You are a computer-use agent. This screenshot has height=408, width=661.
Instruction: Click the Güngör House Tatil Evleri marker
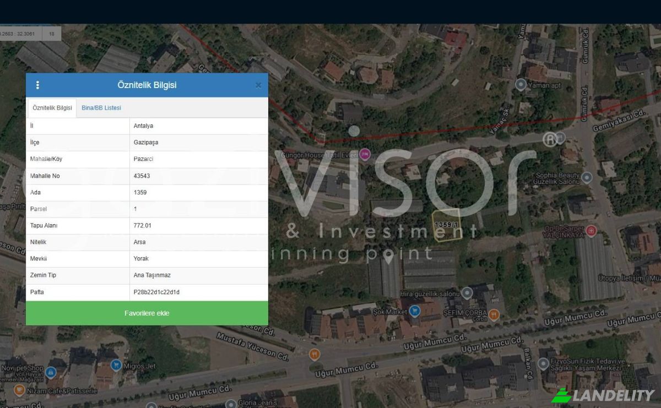(365, 155)
